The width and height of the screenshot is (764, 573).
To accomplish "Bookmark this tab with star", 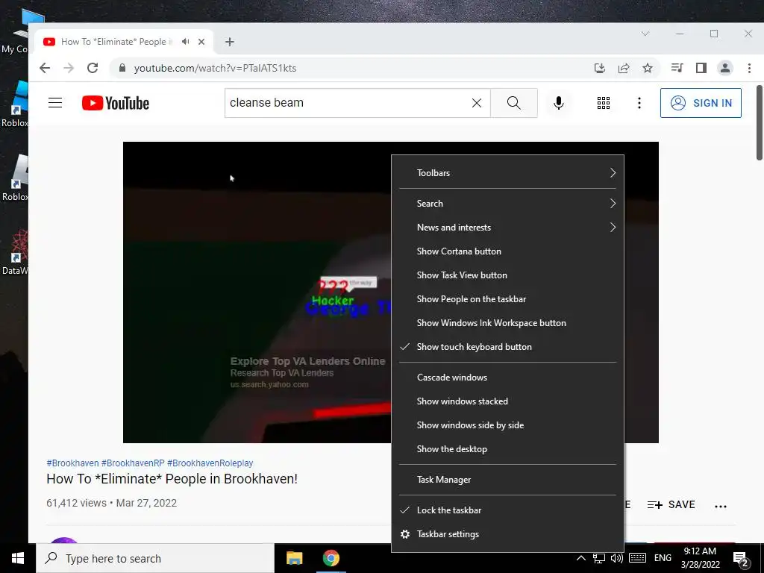I will point(647,68).
